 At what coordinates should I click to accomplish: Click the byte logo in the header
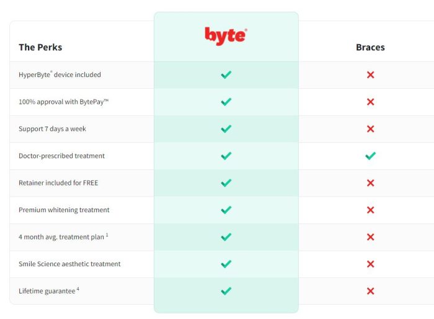click(x=226, y=36)
